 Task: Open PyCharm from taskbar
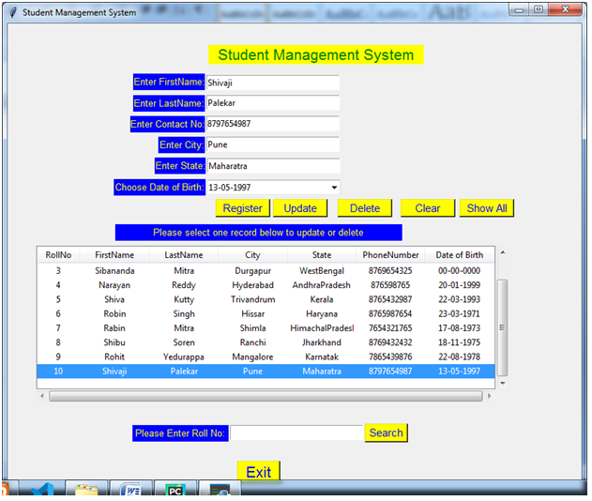[x=175, y=489]
